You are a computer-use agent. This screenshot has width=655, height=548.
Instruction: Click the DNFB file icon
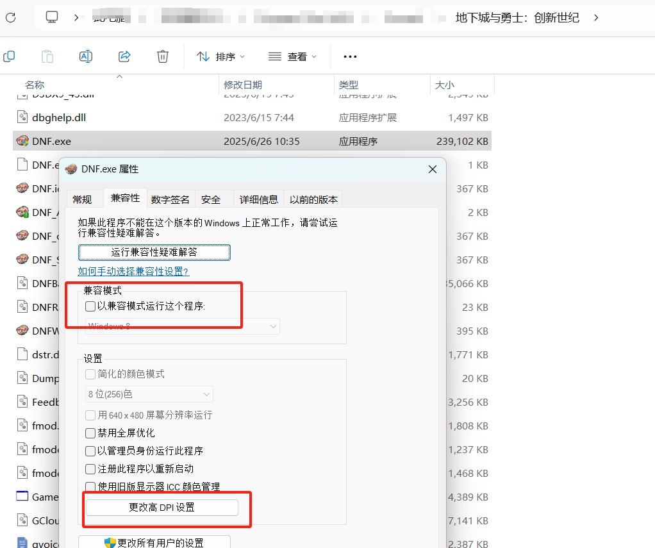[x=22, y=283]
